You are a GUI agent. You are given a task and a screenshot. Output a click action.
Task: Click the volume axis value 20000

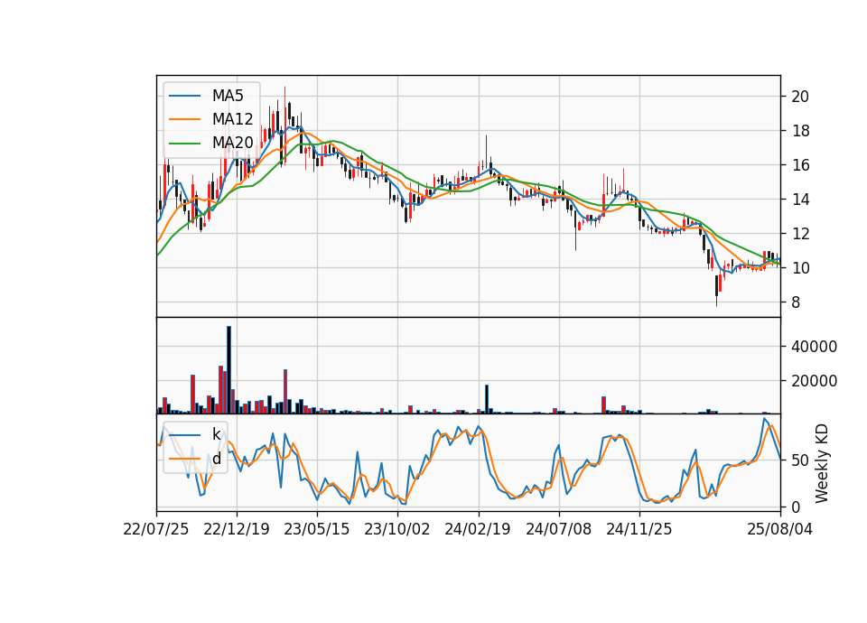click(814, 381)
